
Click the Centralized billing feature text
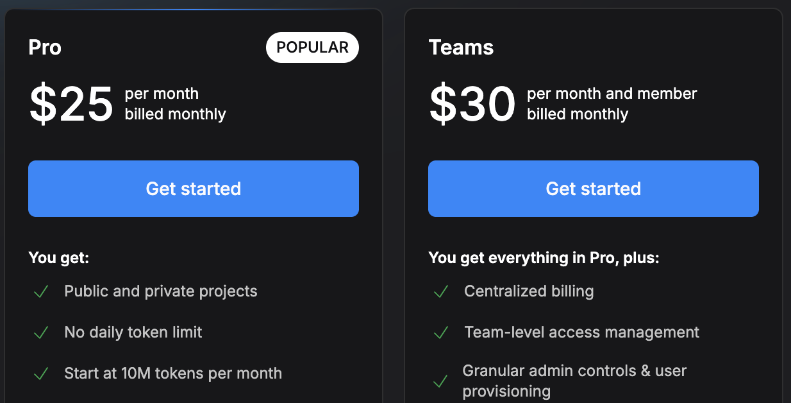click(529, 291)
